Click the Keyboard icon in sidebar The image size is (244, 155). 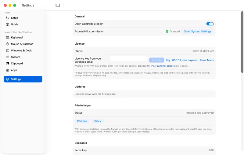pos(7,37)
